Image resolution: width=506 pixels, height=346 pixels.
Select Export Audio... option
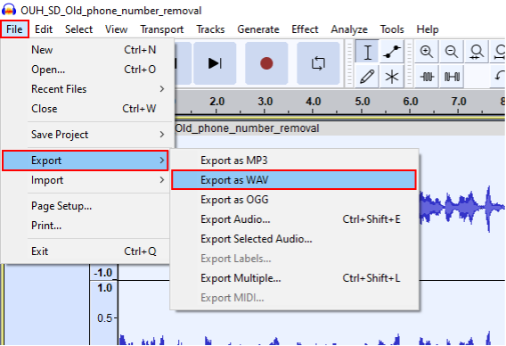pos(294,219)
